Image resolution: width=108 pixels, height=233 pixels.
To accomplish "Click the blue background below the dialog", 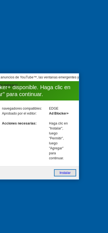I will [54, 206].
